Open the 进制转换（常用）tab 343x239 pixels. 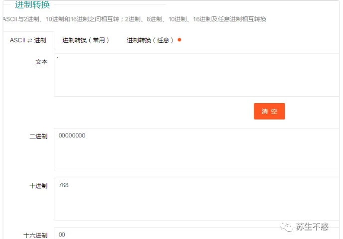pos(86,40)
